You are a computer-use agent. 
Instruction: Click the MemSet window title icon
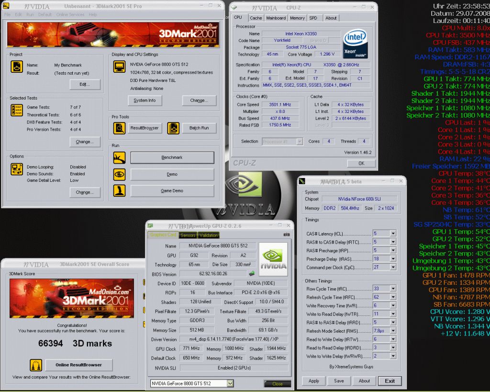click(x=301, y=181)
